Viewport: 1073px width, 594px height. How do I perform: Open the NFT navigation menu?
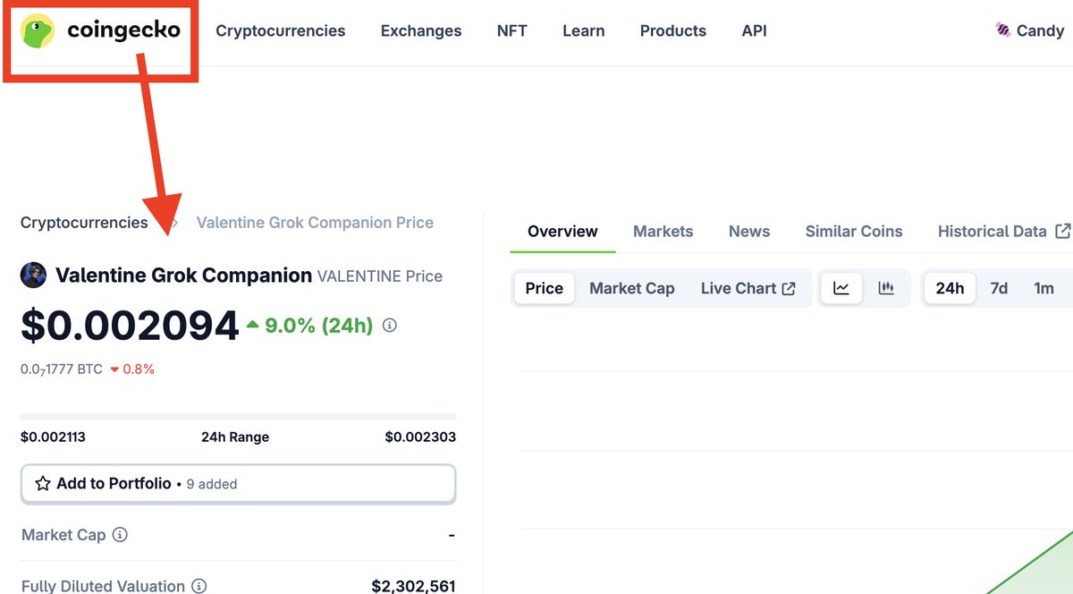(x=512, y=30)
